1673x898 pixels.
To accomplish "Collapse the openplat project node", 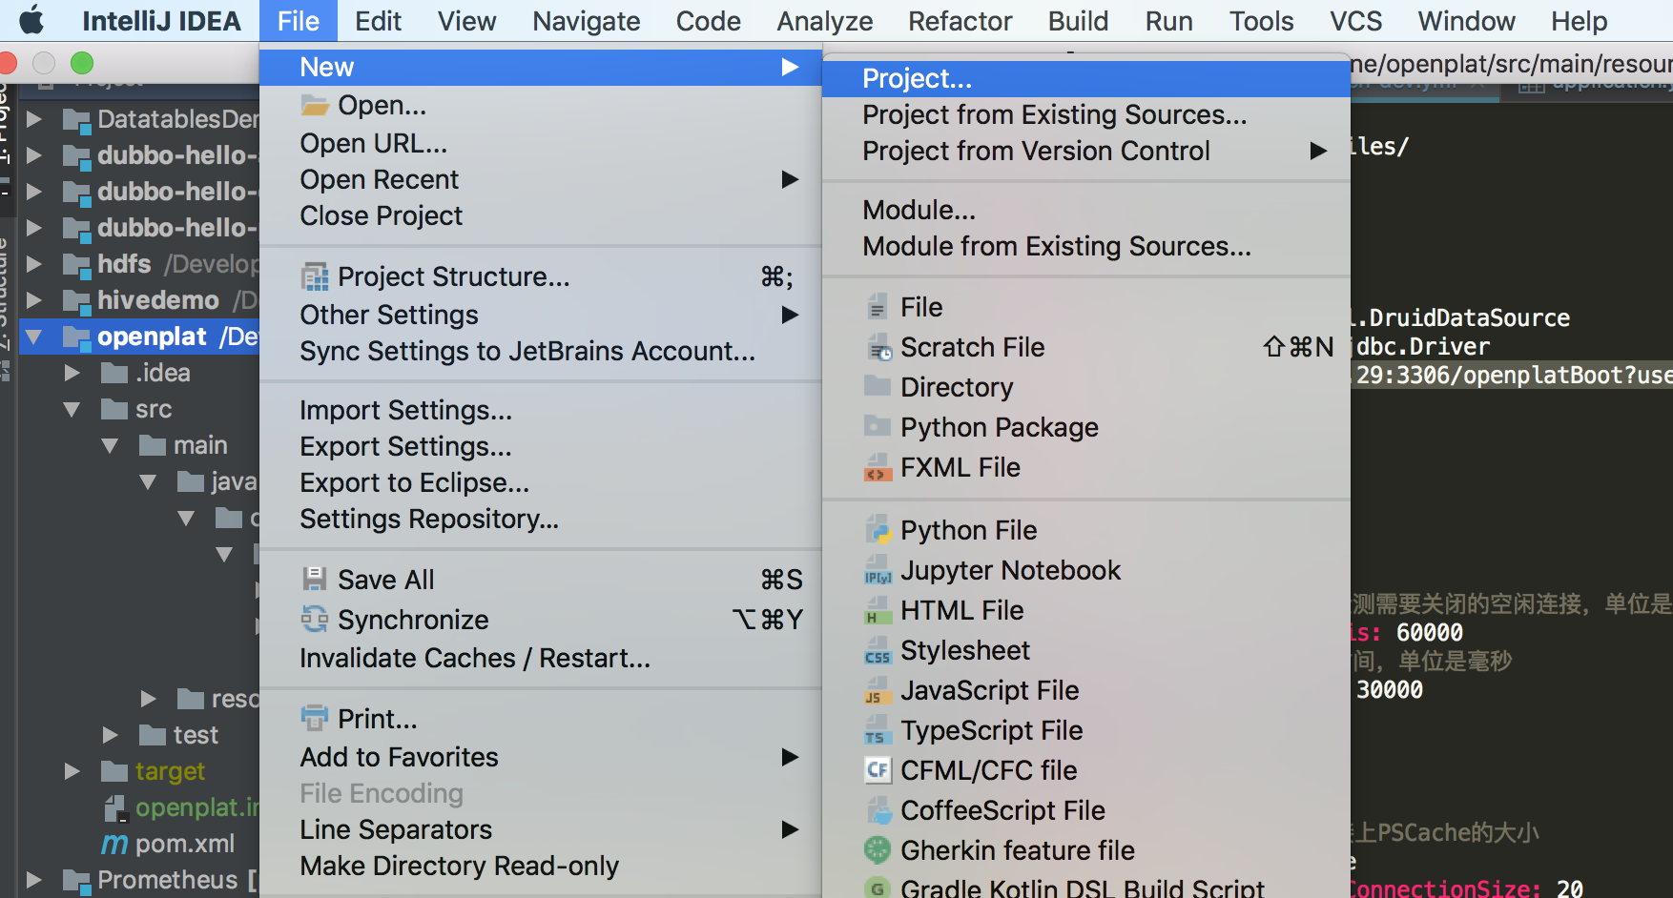I will click(34, 337).
